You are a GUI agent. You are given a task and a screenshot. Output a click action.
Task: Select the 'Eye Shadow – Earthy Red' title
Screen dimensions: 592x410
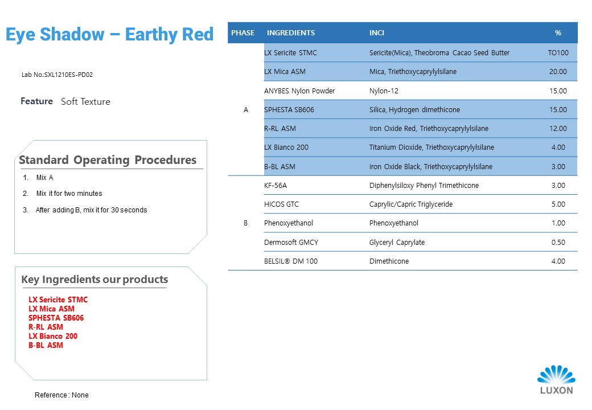point(109,34)
